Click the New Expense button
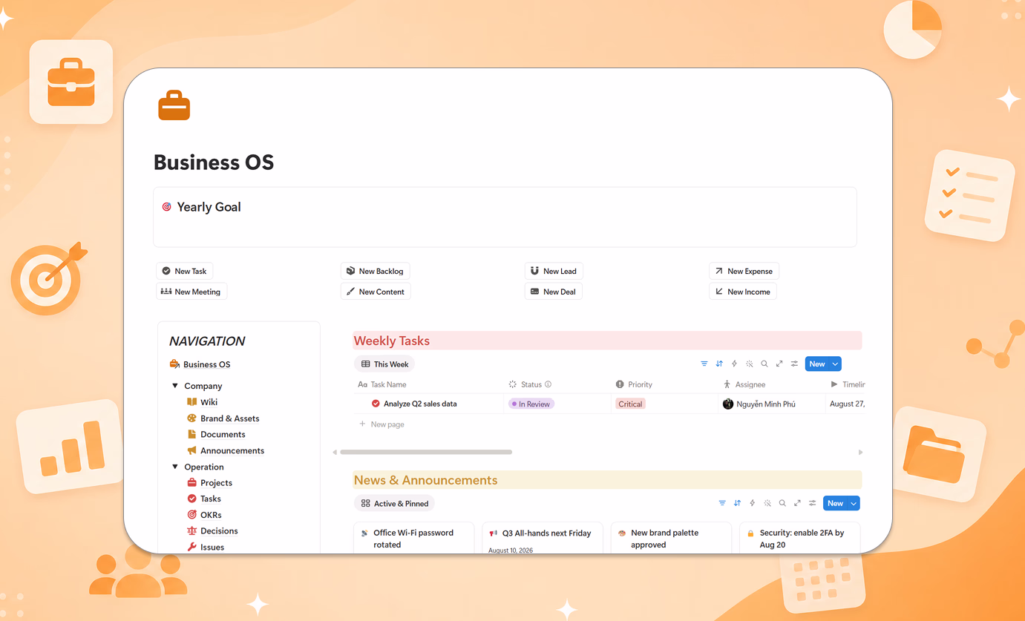 click(x=744, y=271)
